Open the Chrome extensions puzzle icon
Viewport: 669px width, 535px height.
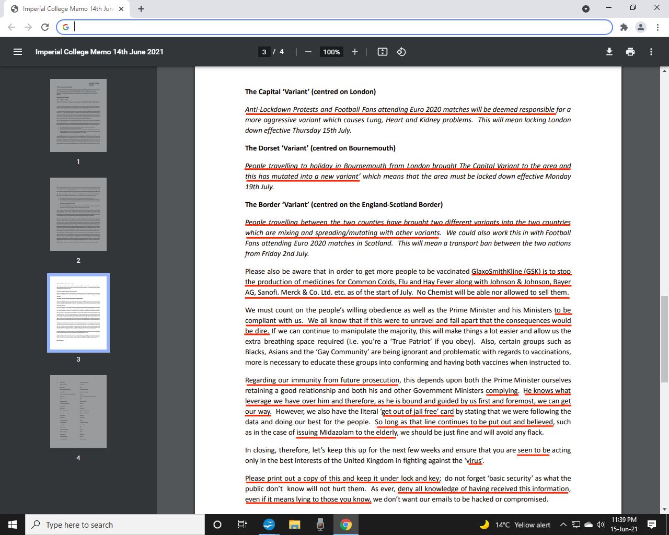pos(624,27)
